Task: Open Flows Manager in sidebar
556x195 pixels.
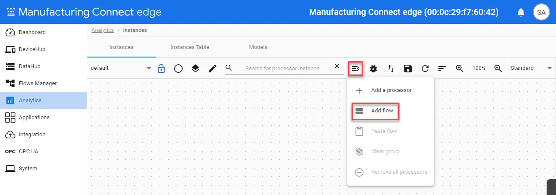Action: (x=43, y=83)
